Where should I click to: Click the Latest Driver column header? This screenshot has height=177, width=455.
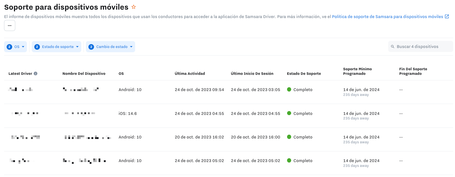tap(20, 74)
